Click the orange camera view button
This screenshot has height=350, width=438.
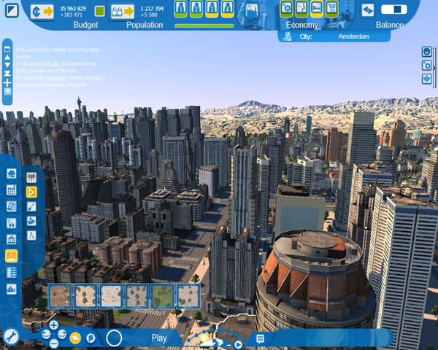[75, 338]
